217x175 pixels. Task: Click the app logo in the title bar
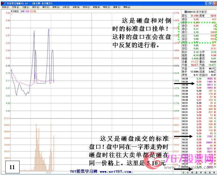click(2, 3)
